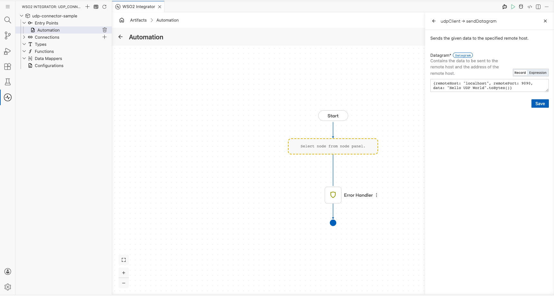Click Automation in the breadcrumb
554x296 pixels.
tap(167, 20)
